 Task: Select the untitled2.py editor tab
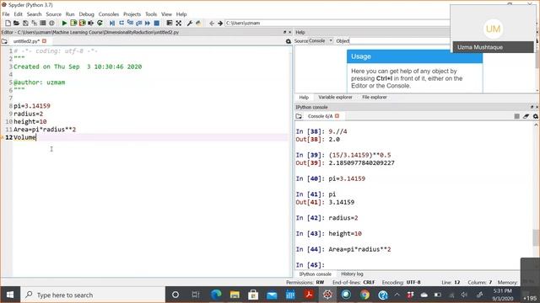(x=26, y=41)
